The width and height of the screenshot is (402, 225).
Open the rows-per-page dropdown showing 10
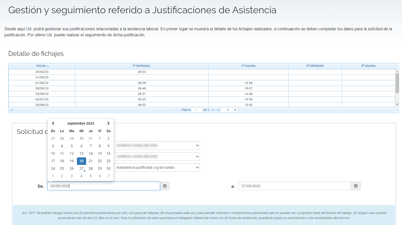coord(229,110)
